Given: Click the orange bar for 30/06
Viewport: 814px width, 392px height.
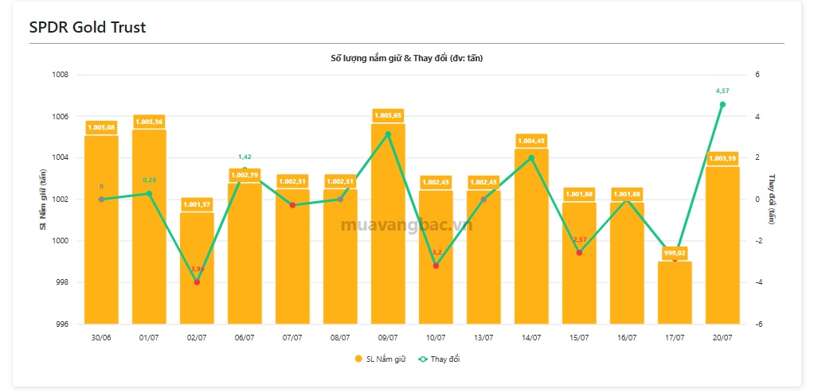Looking at the screenshot, I should click(101, 230).
